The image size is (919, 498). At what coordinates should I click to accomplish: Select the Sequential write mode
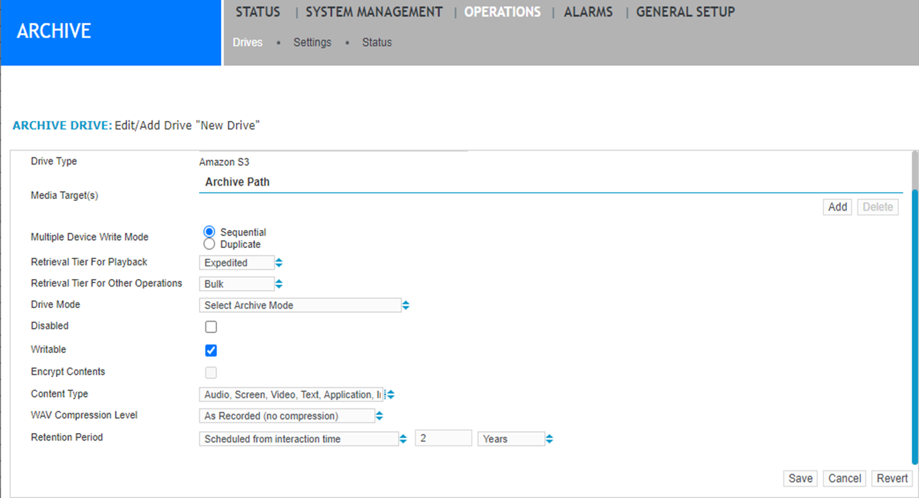(x=209, y=231)
